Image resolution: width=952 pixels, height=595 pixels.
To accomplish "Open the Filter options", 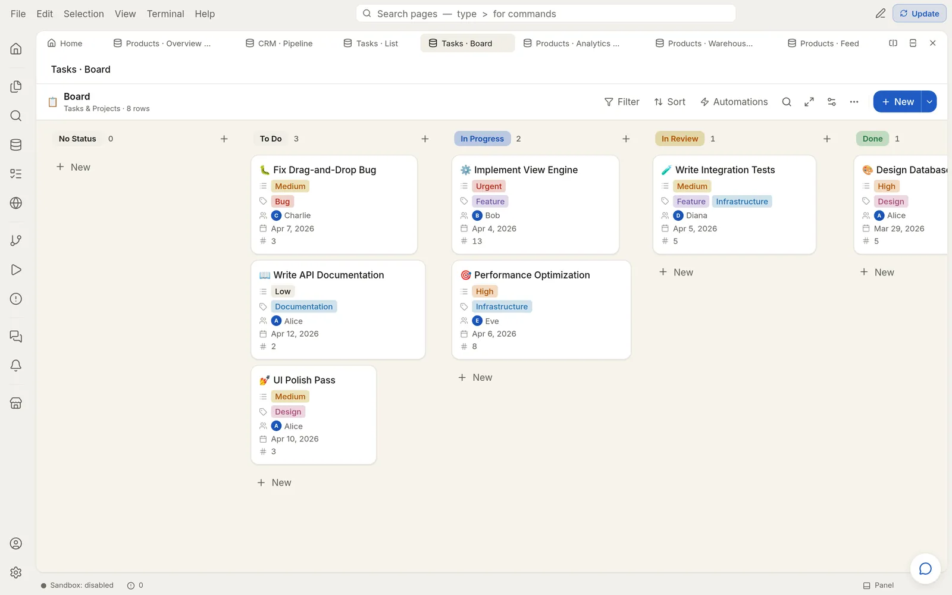I will (x=622, y=102).
